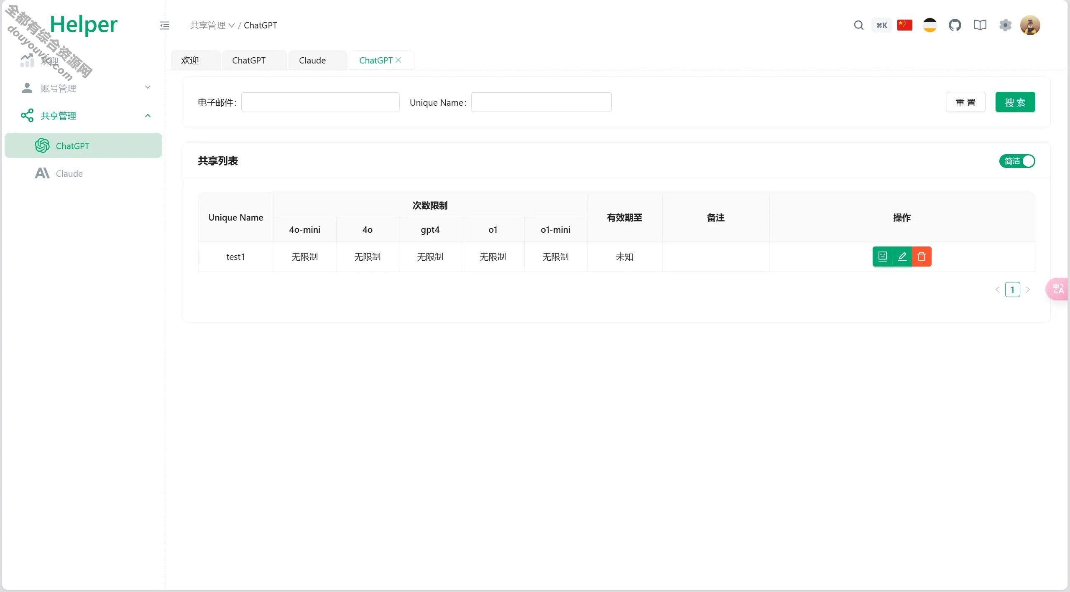This screenshot has width=1070, height=592.
Task: Click the 未知 expiry cell for test1
Action: (x=625, y=257)
